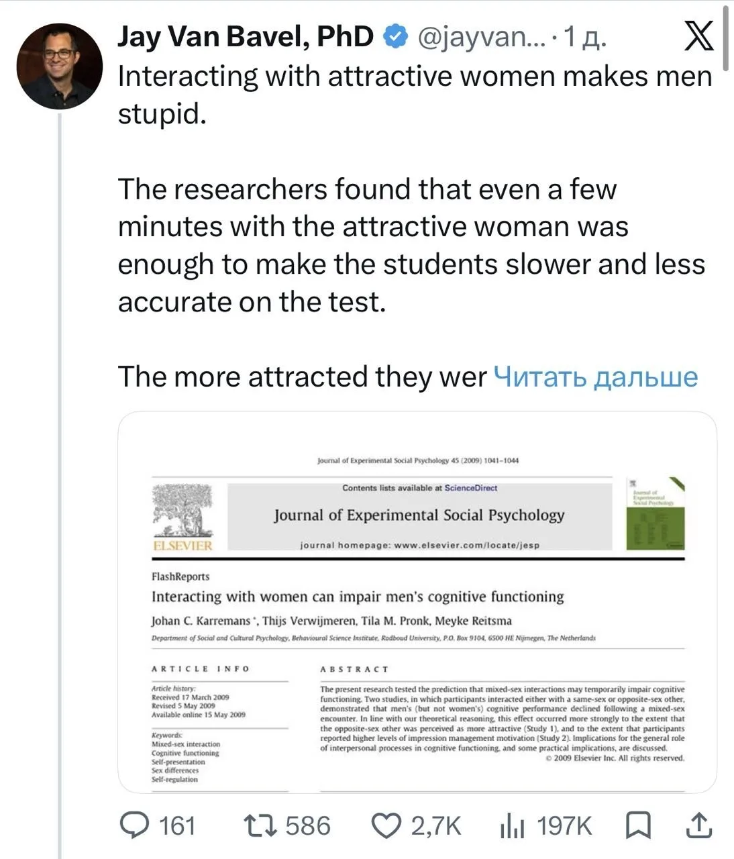Open Jay Van Bavel, PhD display name

click(x=246, y=37)
